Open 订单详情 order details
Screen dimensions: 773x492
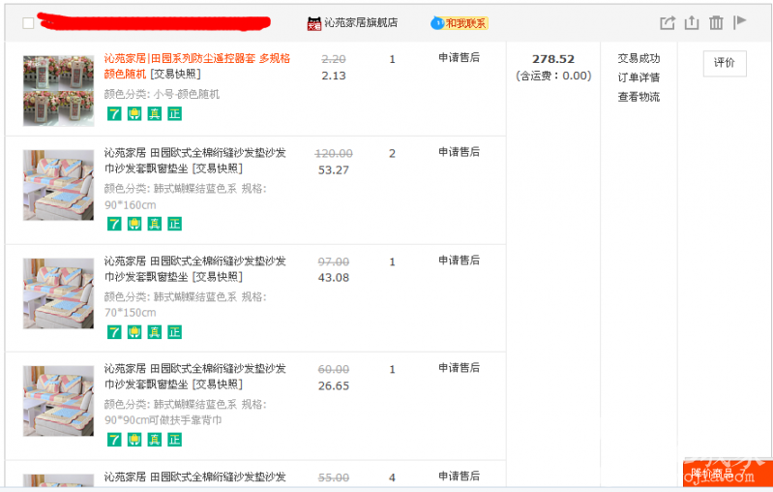639,77
